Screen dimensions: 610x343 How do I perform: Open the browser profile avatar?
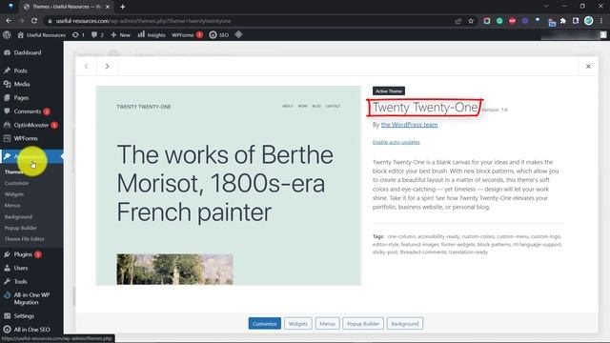click(589, 21)
